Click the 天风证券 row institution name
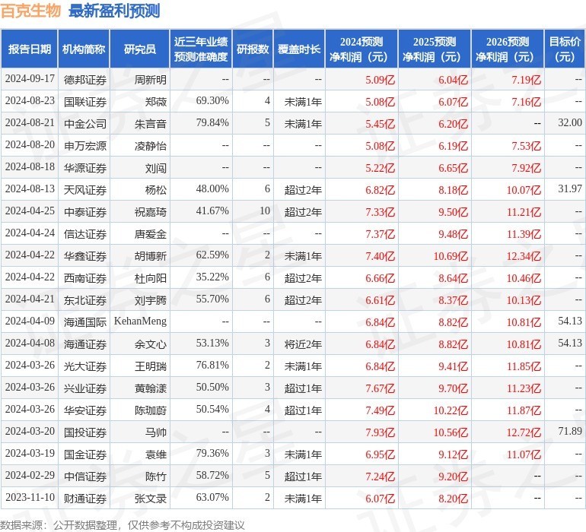The image size is (586, 532). pos(85,189)
